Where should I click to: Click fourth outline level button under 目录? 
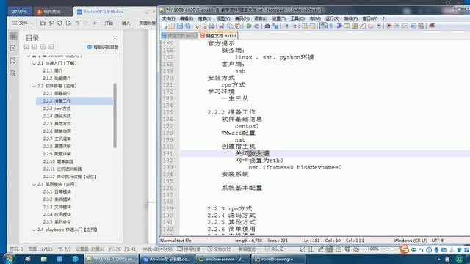pos(51,47)
